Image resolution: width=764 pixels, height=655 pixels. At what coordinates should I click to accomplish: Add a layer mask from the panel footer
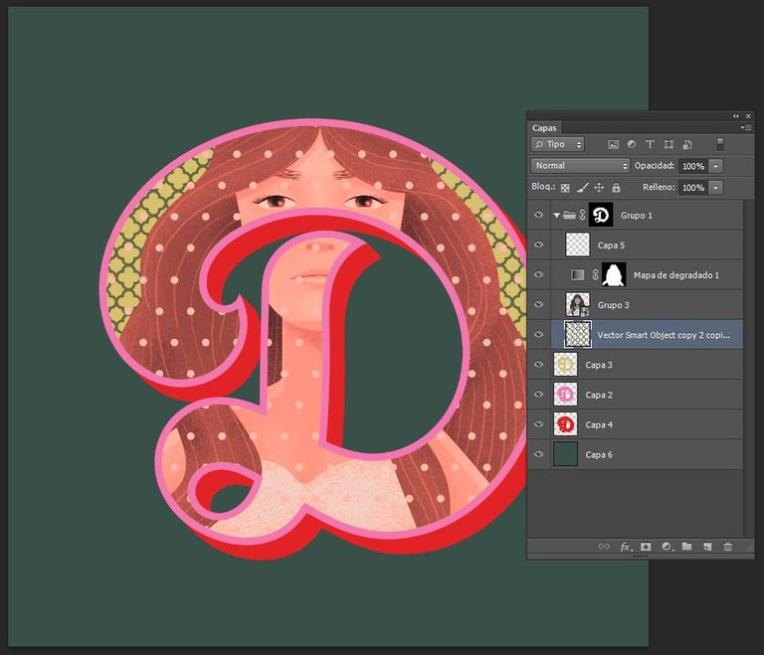646,547
